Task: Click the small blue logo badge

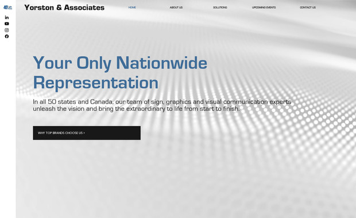Action: pos(7,7)
